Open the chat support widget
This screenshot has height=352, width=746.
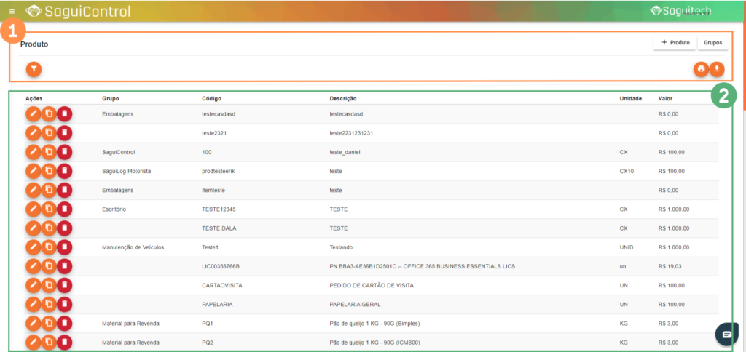pos(726,333)
